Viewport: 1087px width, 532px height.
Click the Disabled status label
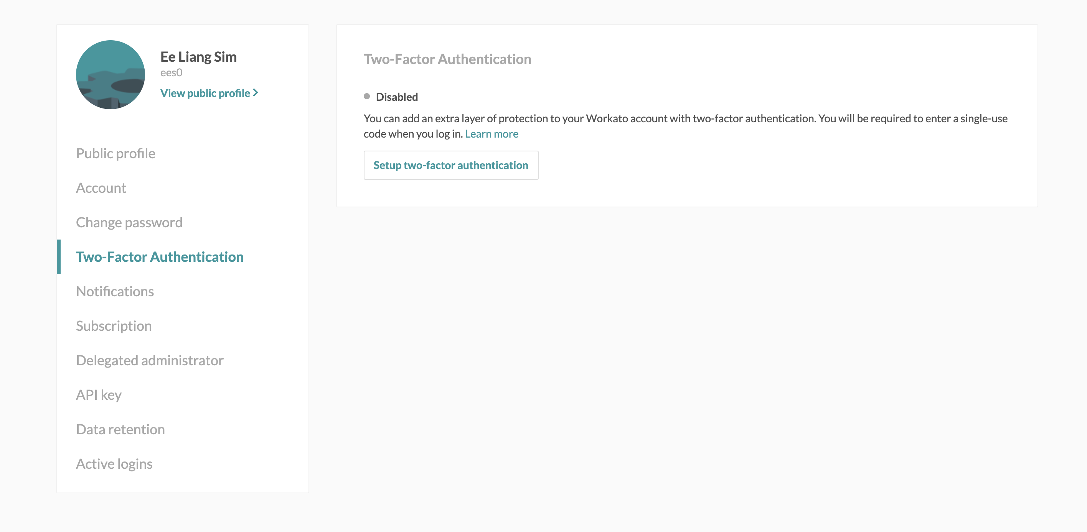click(x=396, y=97)
